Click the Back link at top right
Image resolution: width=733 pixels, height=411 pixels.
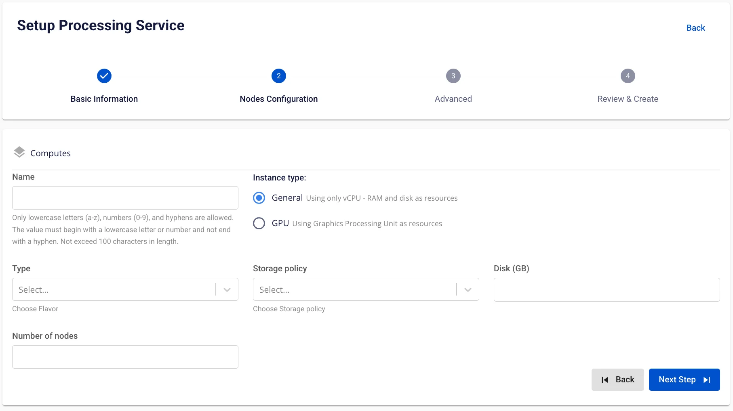(x=695, y=28)
